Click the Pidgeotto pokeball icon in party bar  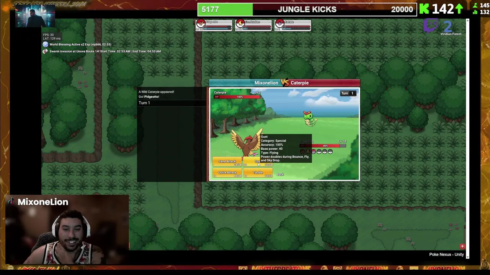coord(201,24)
